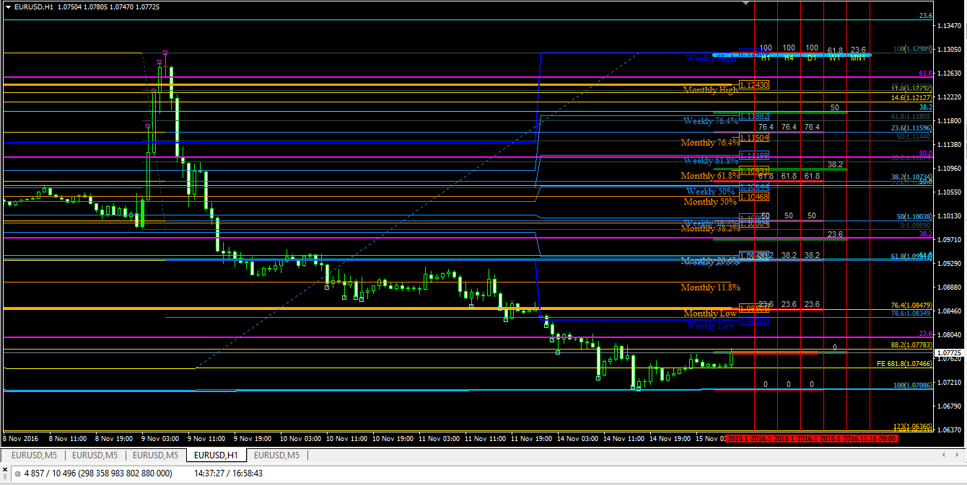The image size is (967, 485).
Task: Click the 50 value in the W1 column
Action: pos(835,107)
